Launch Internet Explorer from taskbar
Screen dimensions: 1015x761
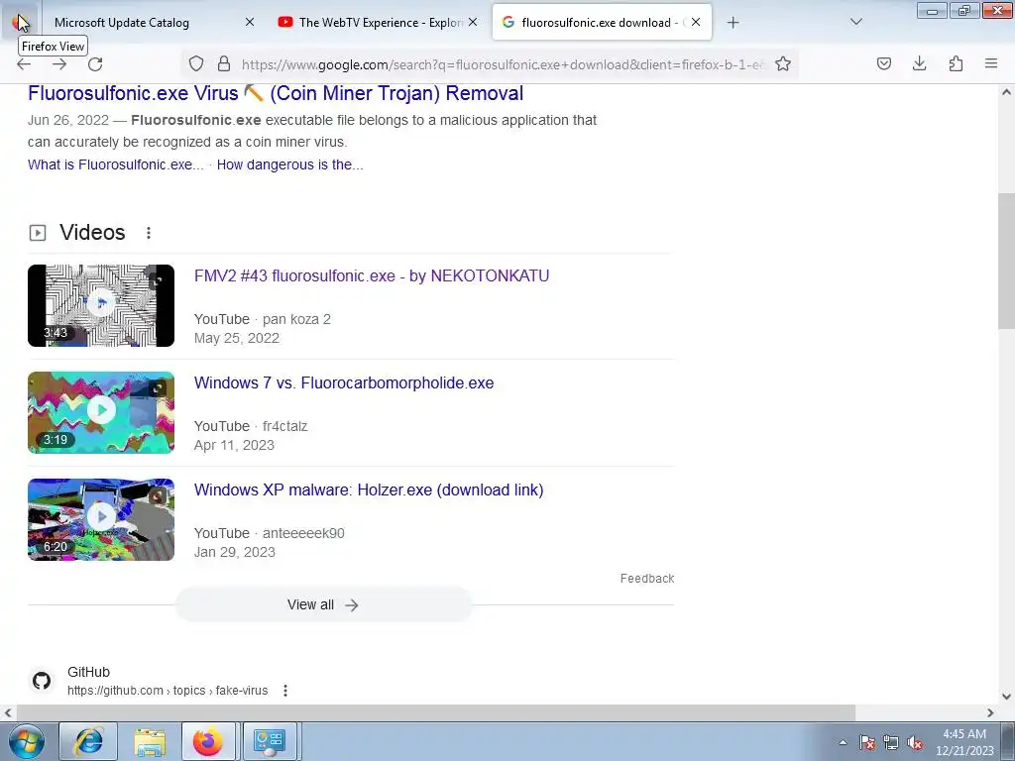coord(88,741)
